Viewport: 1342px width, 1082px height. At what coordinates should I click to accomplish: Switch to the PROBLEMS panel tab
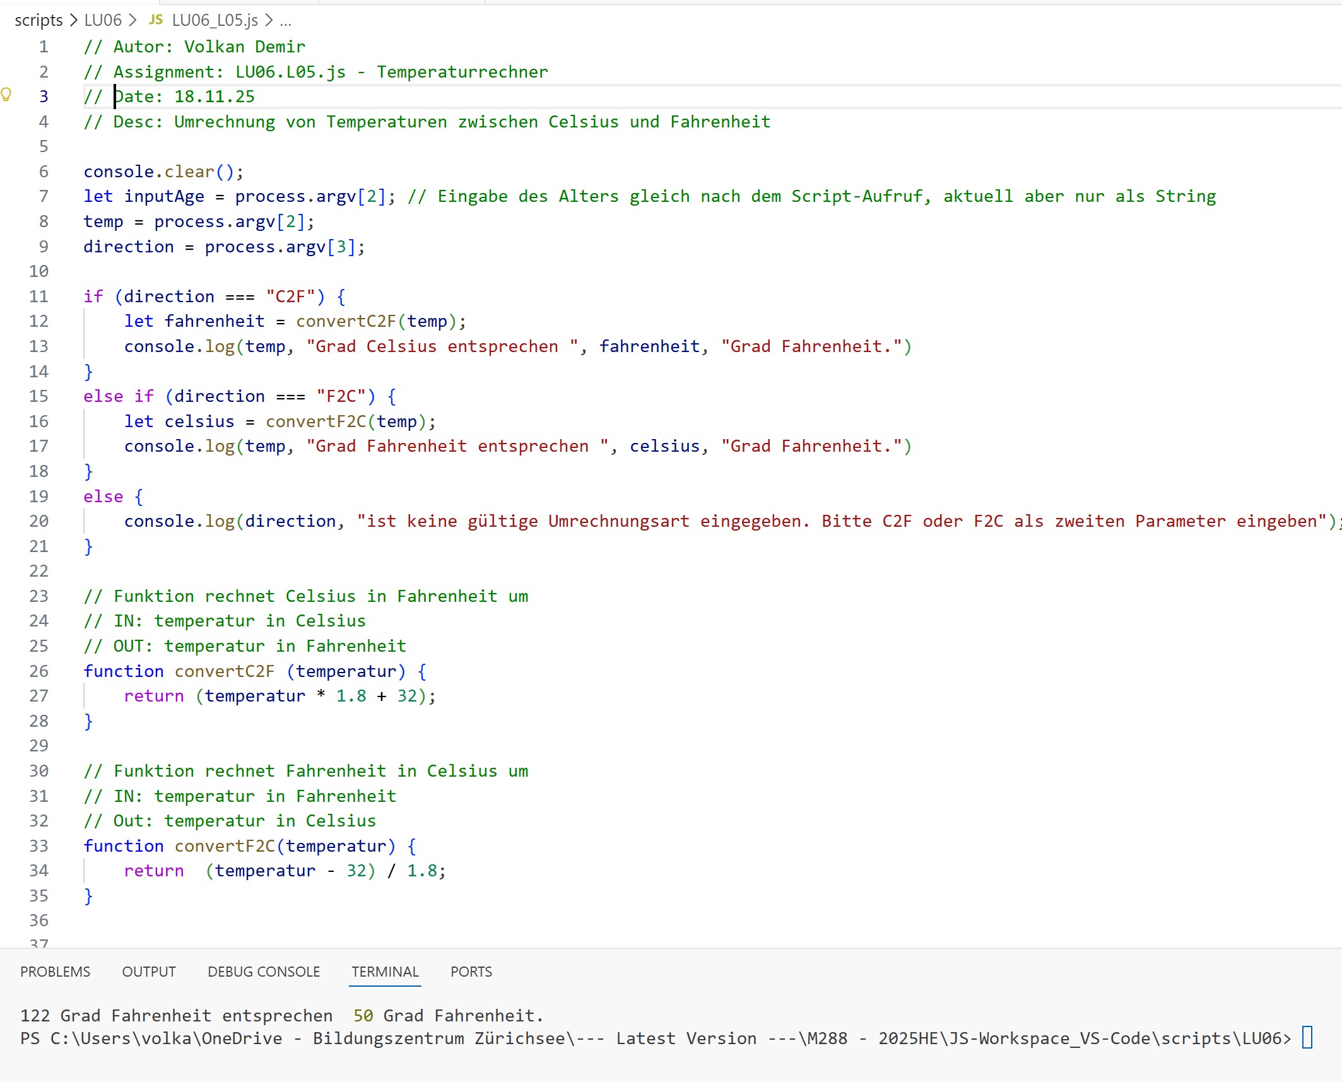click(x=55, y=972)
